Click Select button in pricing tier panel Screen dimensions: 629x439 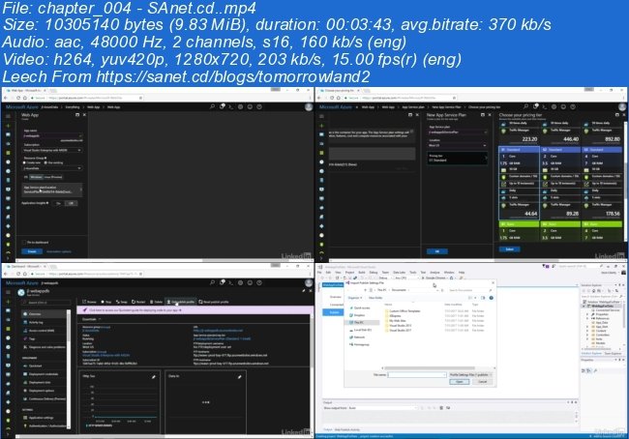(509, 249)
